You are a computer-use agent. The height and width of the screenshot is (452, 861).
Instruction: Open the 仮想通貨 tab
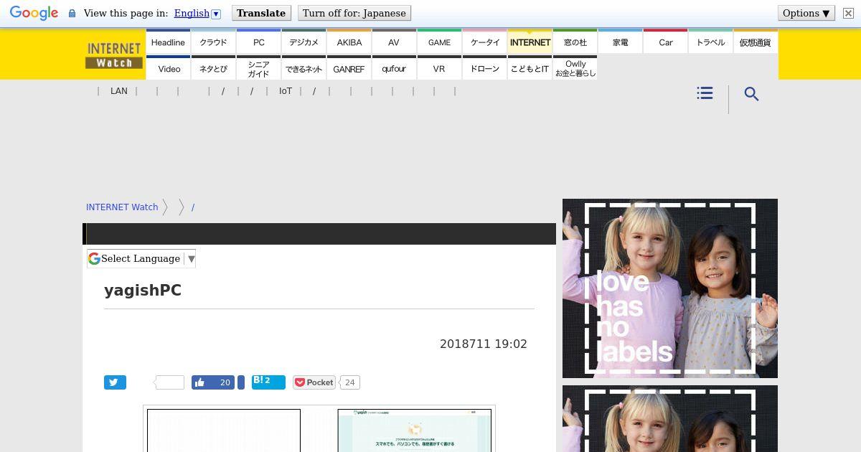click(756, 42)
